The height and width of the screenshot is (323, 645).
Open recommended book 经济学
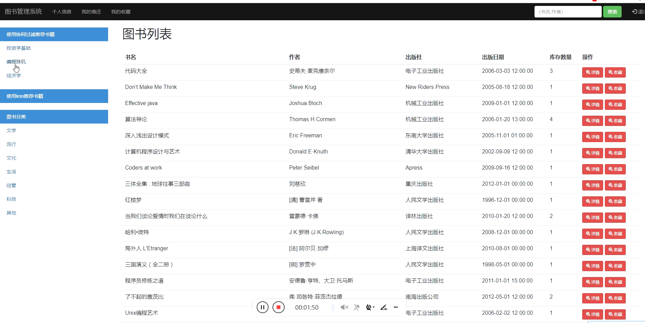(14, 76)
